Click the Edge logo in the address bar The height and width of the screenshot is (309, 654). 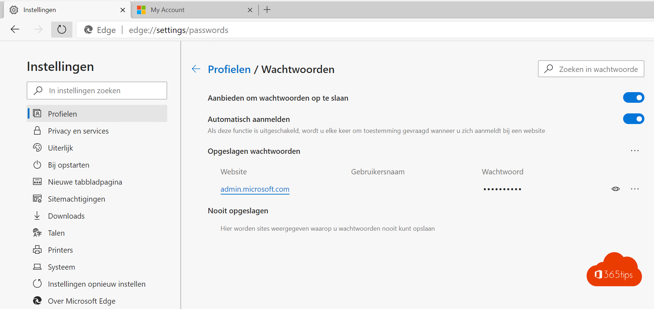point(88,30)
